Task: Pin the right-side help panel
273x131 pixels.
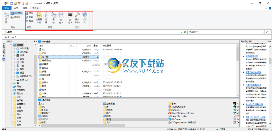Action: pyautogui.click(x=269, y=41)
